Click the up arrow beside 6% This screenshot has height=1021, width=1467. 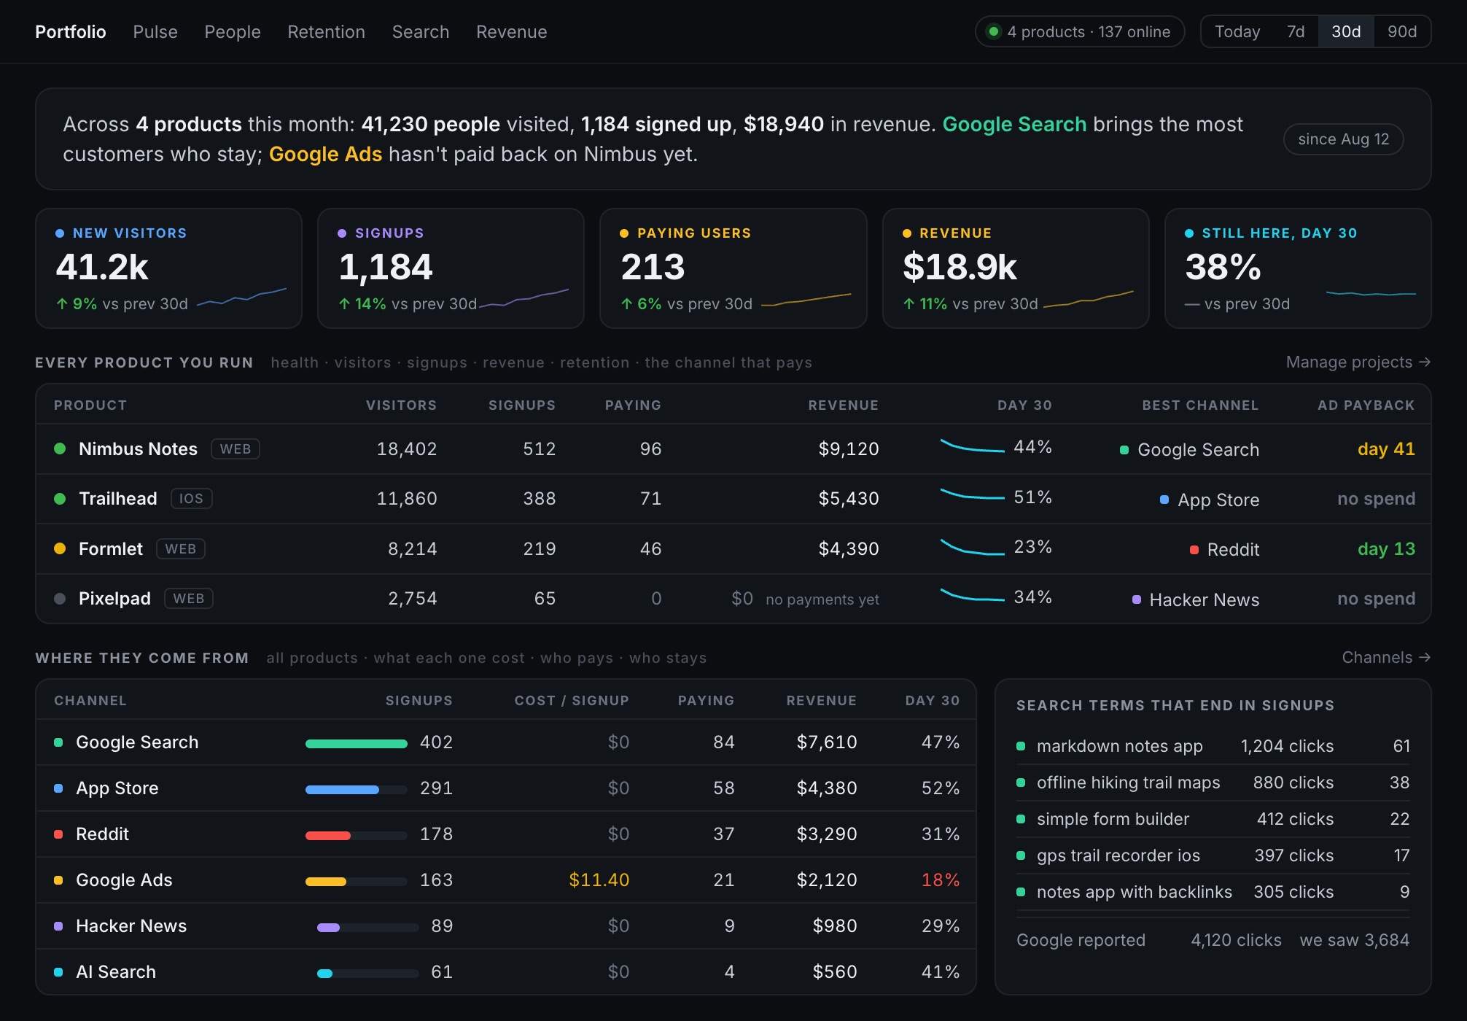click(626, 304)
